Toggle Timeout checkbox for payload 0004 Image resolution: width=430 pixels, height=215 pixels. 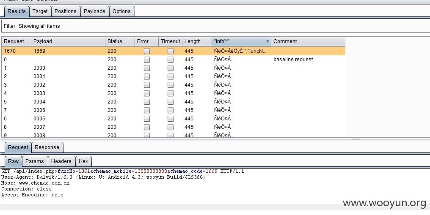click(171, 102)
